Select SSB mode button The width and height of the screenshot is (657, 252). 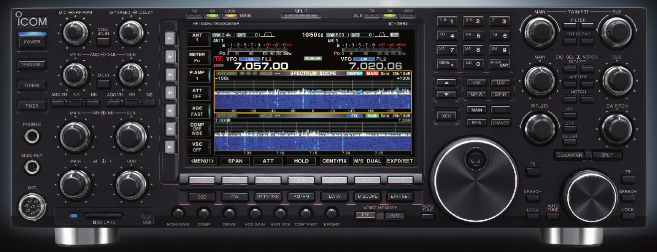click(202, 197)
